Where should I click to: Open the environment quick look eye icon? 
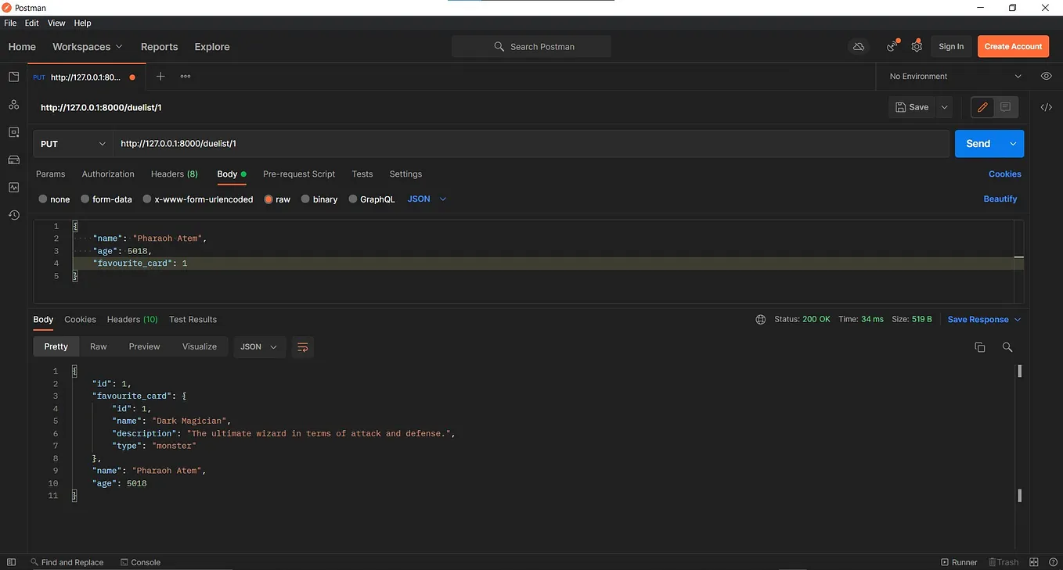point(1047,77)
